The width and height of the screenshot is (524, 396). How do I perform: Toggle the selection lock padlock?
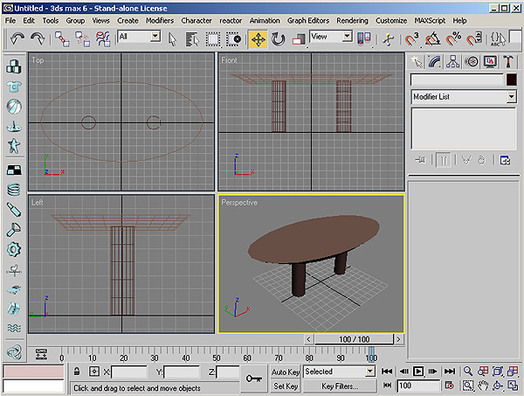pos(77,372)
